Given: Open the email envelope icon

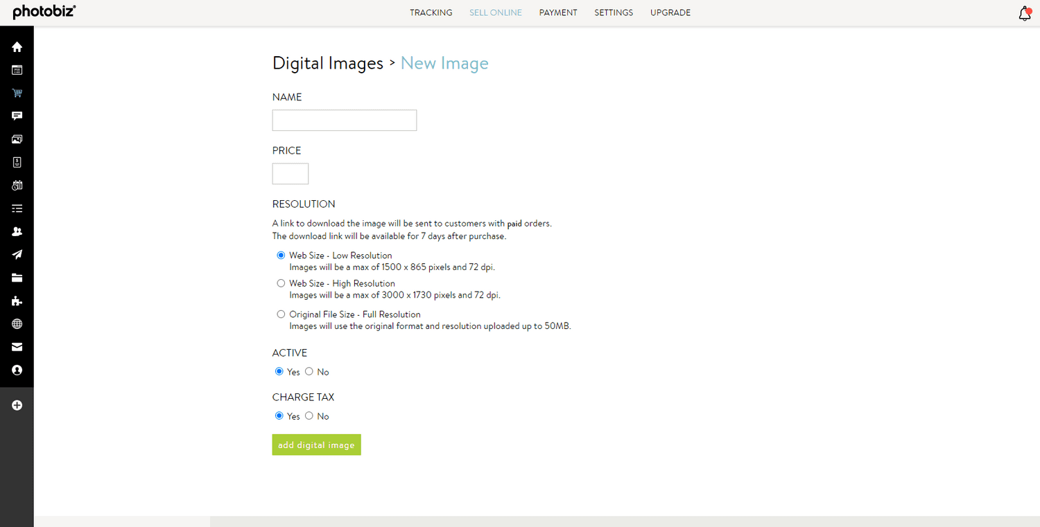Looking at the screenshot, I should (x=17, y=346).
